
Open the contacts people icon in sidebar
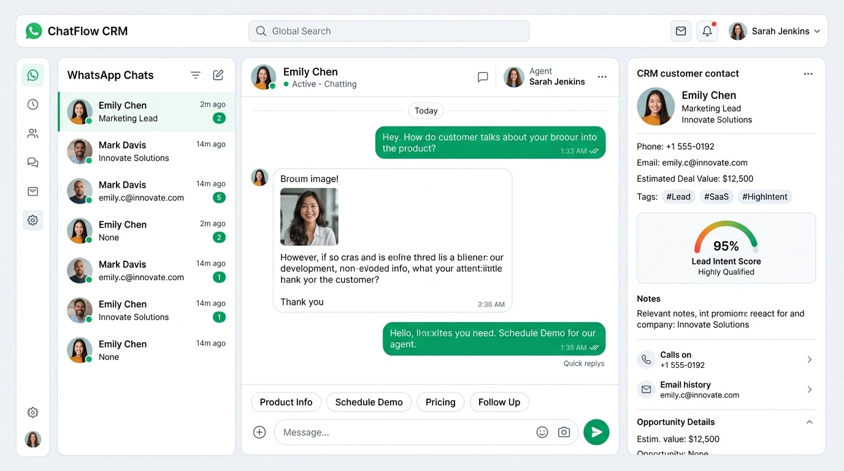[x=33, y=133]
